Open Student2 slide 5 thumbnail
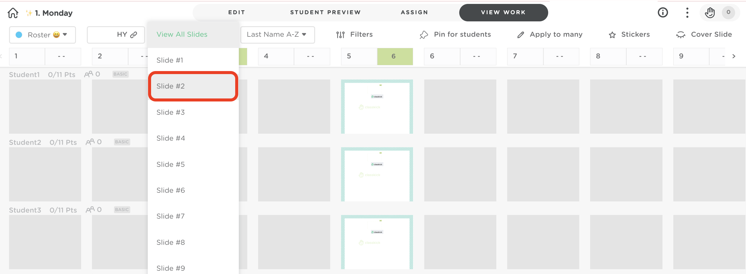 coord(377,174)
